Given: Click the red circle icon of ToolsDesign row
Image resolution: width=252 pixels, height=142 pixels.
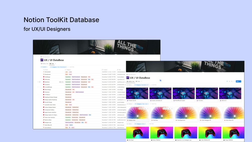Looking at the screenshot, I should 44,77.
